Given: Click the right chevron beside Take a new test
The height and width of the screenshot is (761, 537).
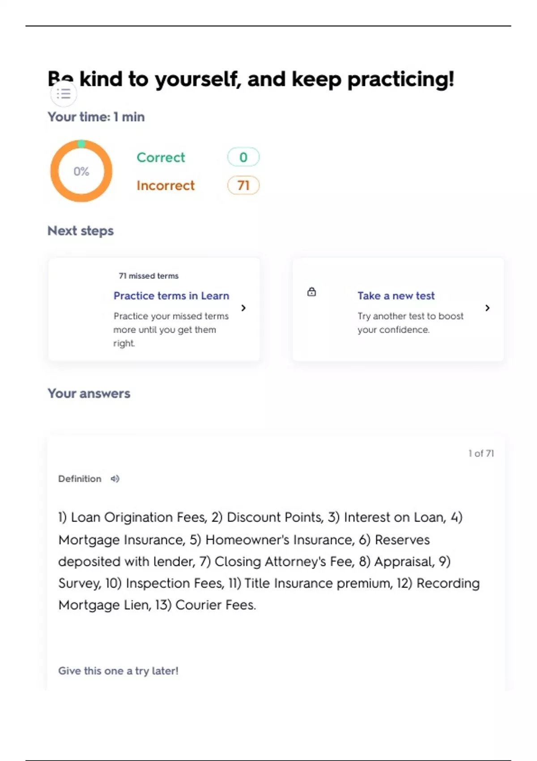Looking at the screenshot, I should pyautogui.click(x=487, y=308).
